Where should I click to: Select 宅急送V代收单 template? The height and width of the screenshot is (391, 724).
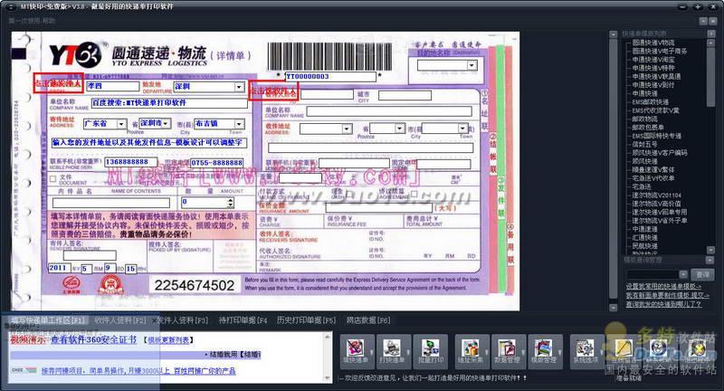(x=653, y=178)
